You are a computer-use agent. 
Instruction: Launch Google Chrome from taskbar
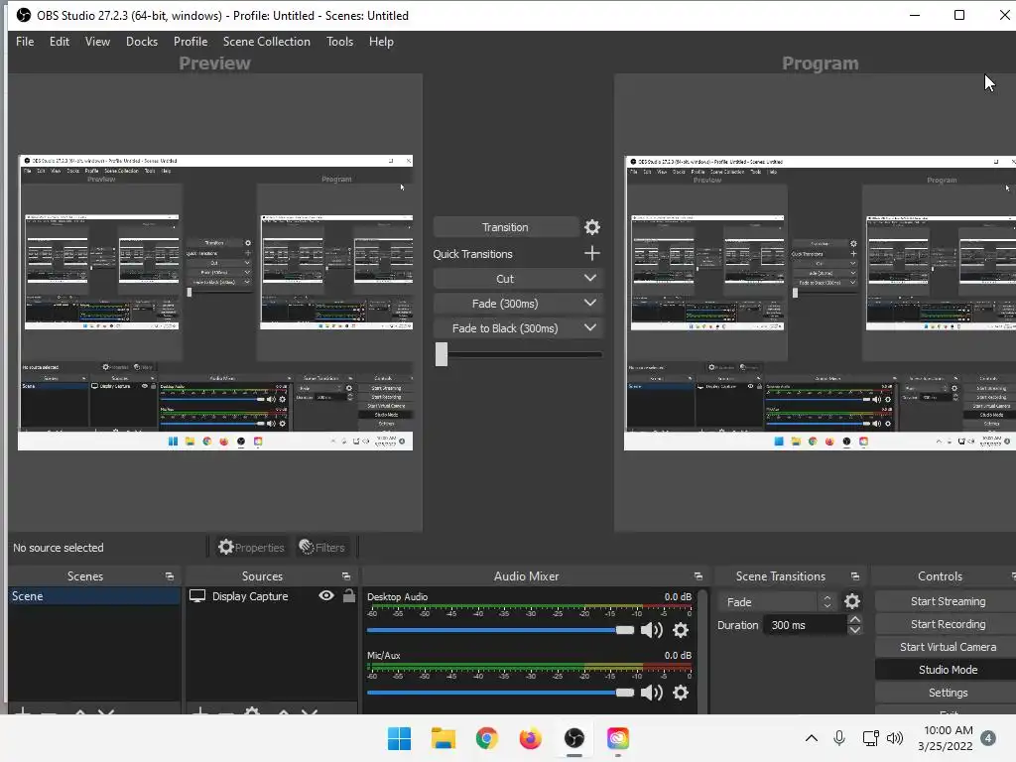coord(486,738)
